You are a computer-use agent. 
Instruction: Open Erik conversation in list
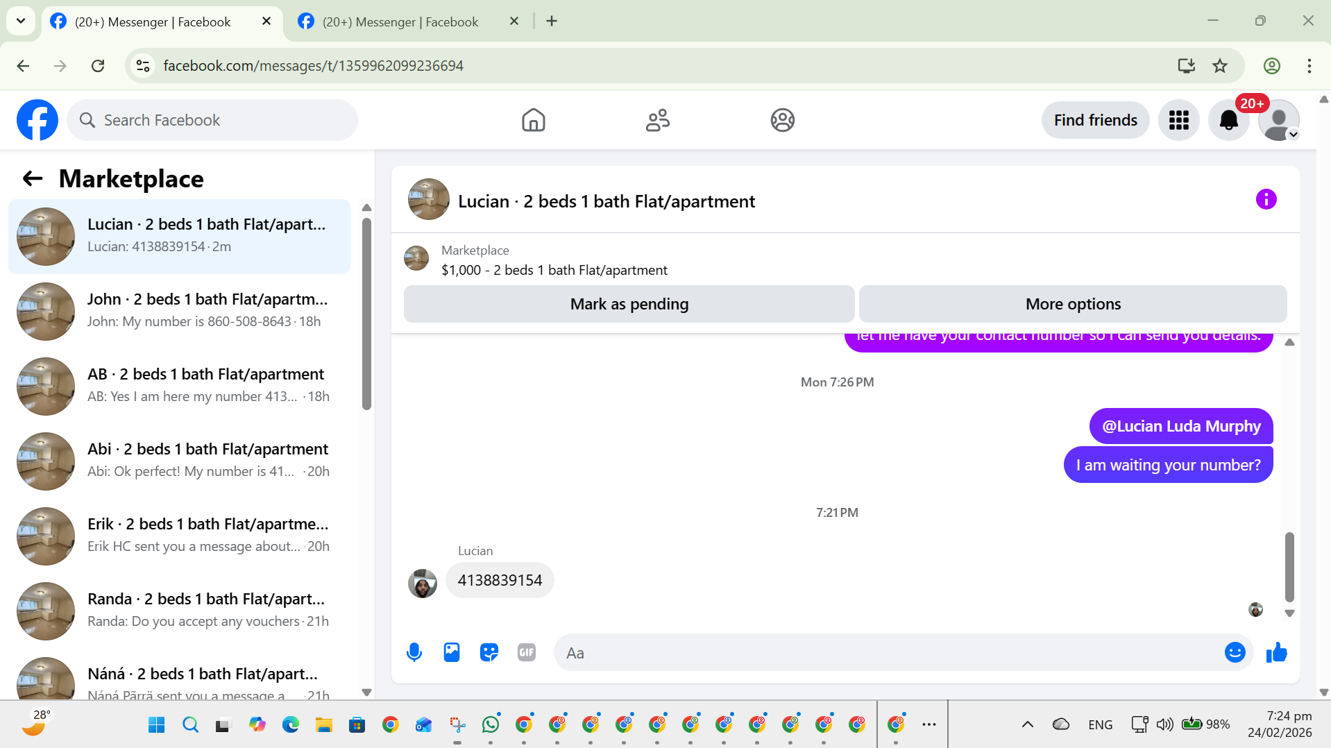[x=179, y=536]
